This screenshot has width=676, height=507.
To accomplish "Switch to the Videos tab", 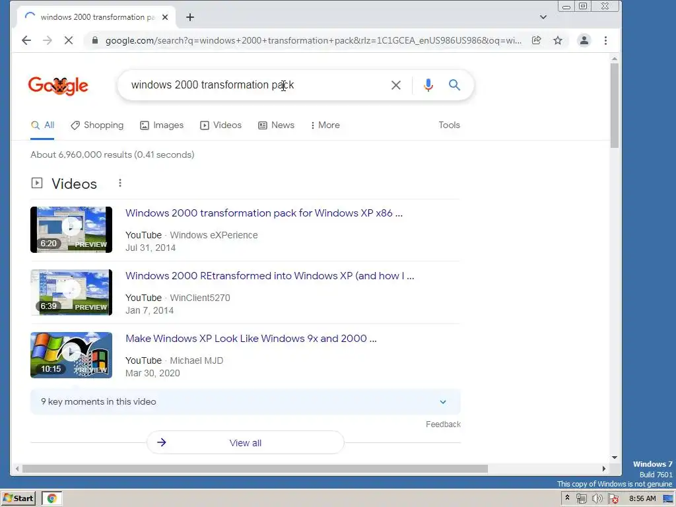I will 220,125.
